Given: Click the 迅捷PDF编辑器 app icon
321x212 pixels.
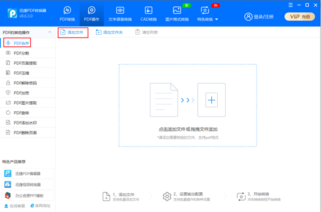Looking at the screenshot, I should tap(8, 173).
